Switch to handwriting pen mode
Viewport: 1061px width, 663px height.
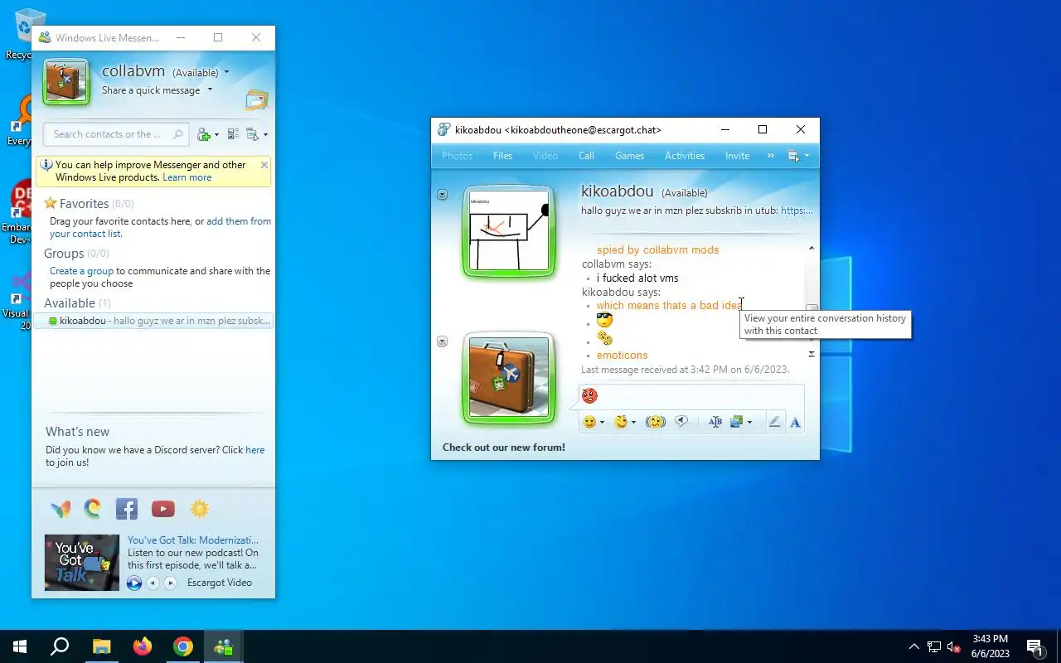(x=774, y=422)
